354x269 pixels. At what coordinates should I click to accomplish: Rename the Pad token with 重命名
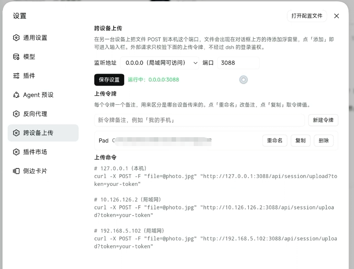point(275,141)
